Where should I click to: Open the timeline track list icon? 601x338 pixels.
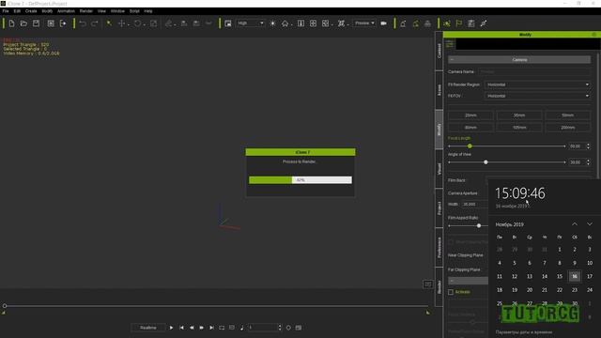coord(471,23)
